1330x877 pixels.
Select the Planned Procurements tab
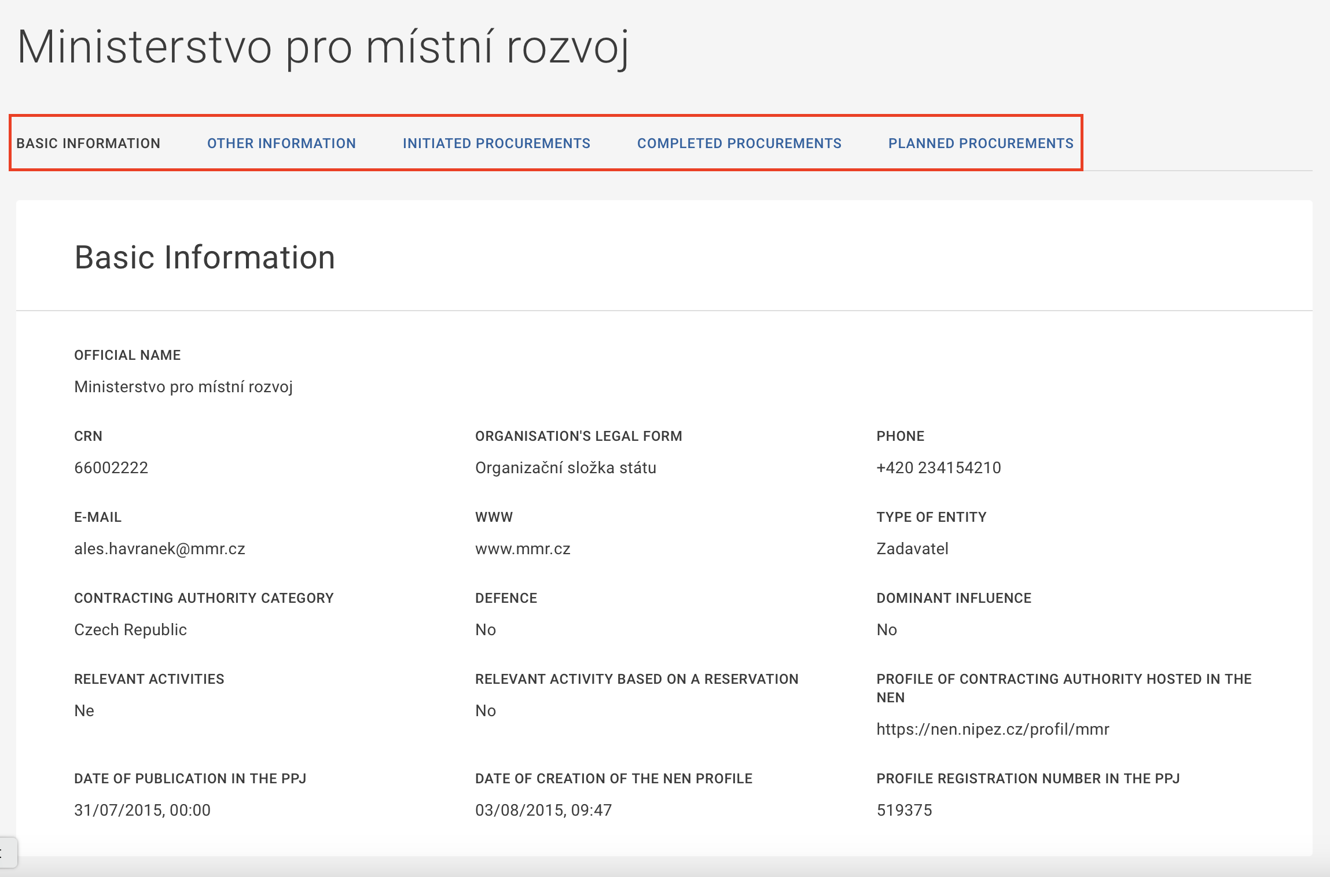tap(980, 143)
